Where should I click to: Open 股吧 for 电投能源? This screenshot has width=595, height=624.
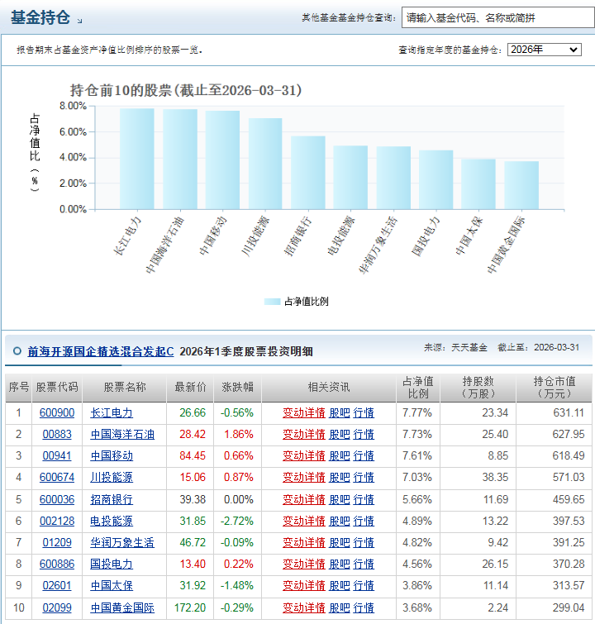pos(340,521)
